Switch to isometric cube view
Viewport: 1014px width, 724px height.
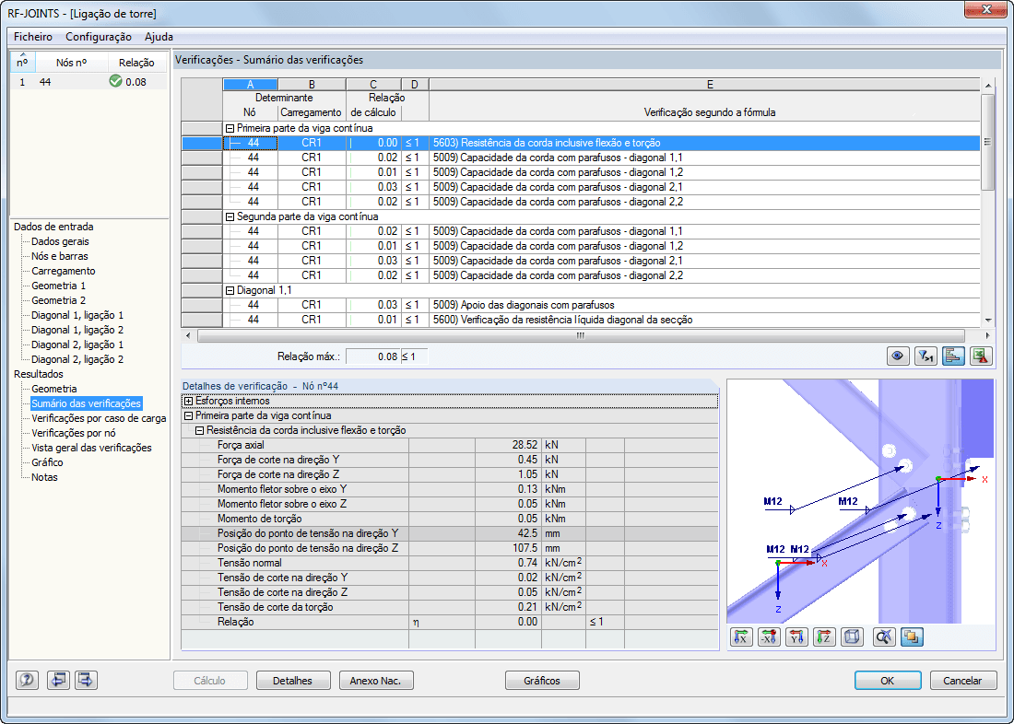[853, 637]
